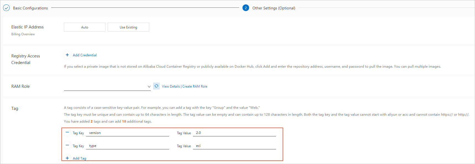475x164 pixels.
Task: Click the Add Credential link
Action: 85,55
